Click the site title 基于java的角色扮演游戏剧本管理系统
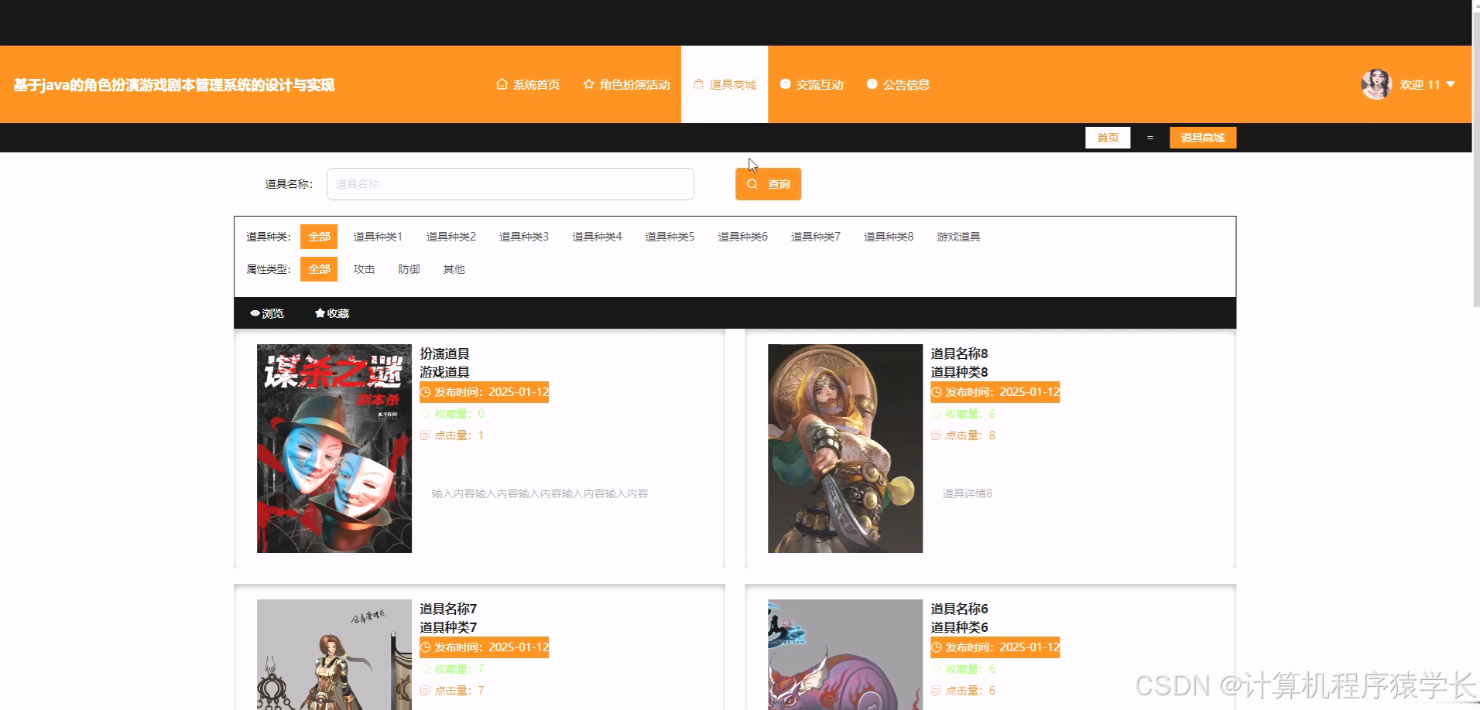 click(x=173, y=85)
